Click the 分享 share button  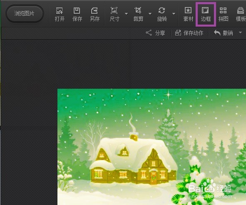[x=155, y=33]
